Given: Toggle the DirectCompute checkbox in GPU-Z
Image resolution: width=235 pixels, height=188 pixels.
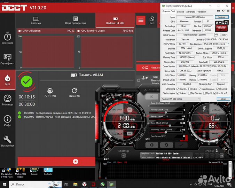Looking at the screenshot, I should click(200, 89).
